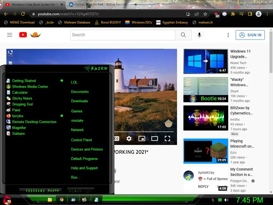Image resolution: width=273 pixels, height=205 pixels.
Task: Switch video to theater mode
Action: [x=155, y=139]
